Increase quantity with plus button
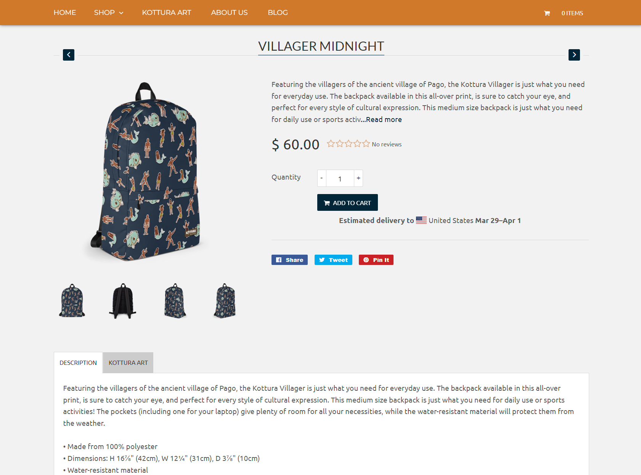Image resolution: width=641 pixels, height=475 pixels. (358, 178)
